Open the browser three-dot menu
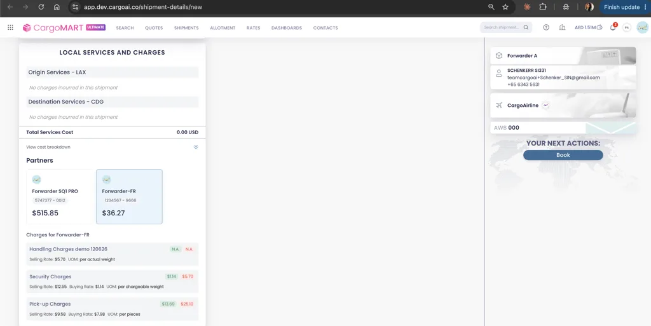This screenshot has height=326, width=651. point(645,7)
